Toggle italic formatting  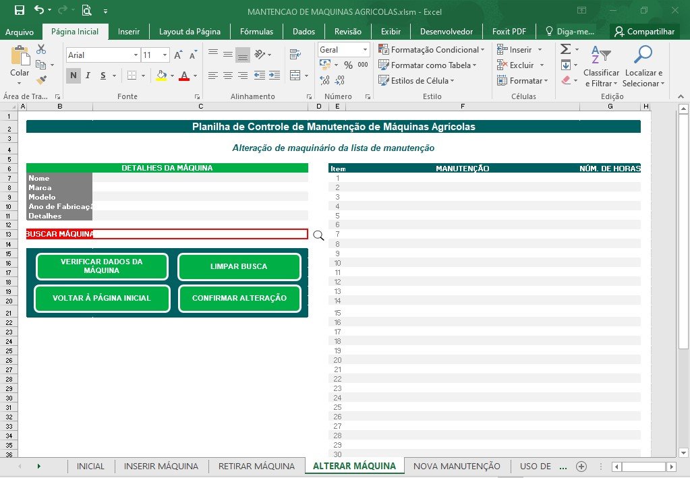[x=88, y=76]
